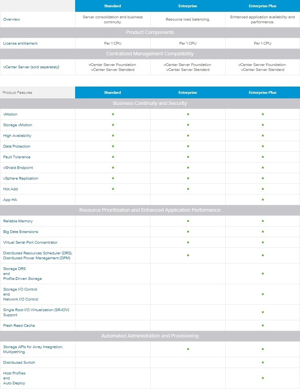Image resolution: width=300 pixels, height=392 pixels.
Task: Click the Host Profiles dot under Enterprise Plus
Action: click(263, 378)
